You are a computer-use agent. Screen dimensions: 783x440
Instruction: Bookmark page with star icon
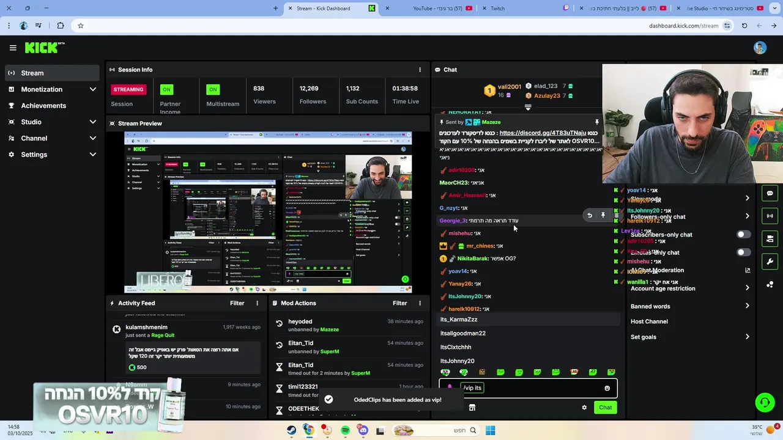[x=80, y=26]
